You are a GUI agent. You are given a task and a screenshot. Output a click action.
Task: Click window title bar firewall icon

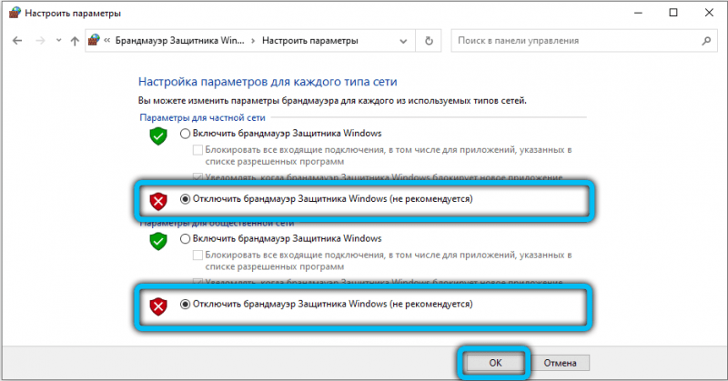15,13
